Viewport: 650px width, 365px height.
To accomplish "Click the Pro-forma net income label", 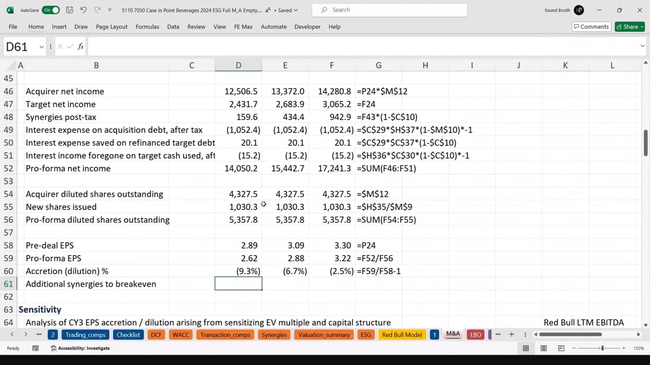I will point(68,168).
